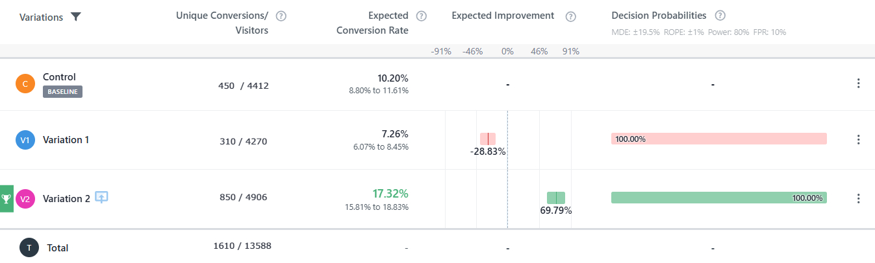Click the Decision Probabilities help icon
The height and width of the screenshot is (263, 875).
coord(720,16)
